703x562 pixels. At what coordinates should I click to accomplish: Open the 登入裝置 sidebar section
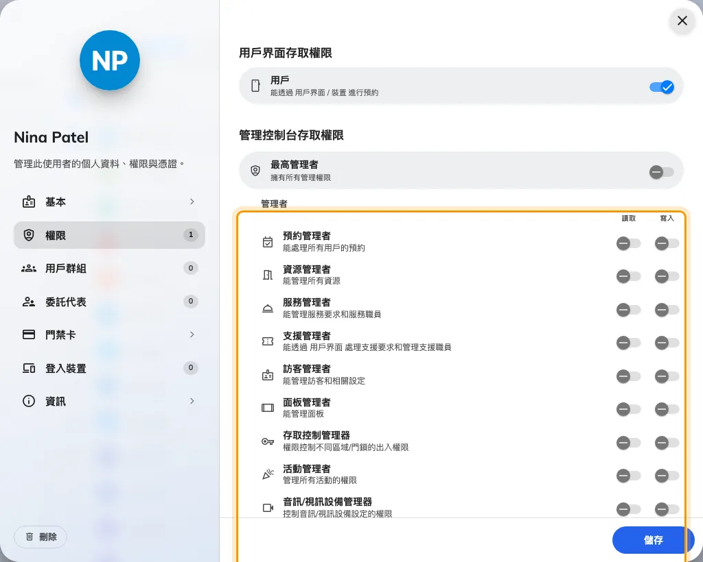(109, 368)
